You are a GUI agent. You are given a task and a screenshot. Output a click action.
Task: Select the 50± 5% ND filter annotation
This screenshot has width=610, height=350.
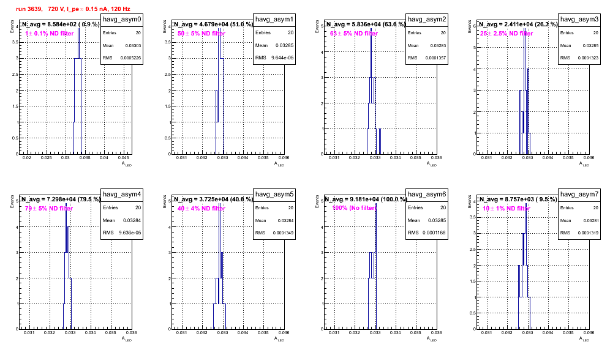point(201,34)
